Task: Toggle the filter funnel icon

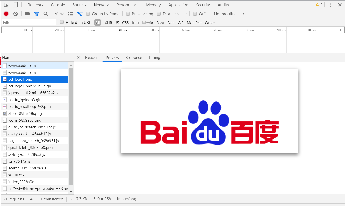Action: pos(37,14)
